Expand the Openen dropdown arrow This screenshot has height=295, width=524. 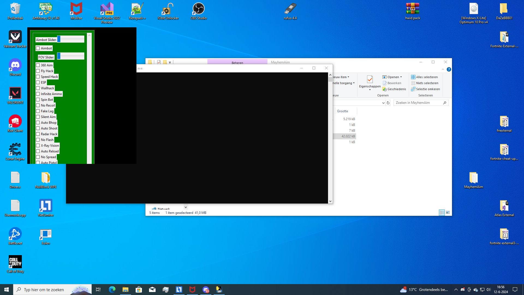click(401, 77)
